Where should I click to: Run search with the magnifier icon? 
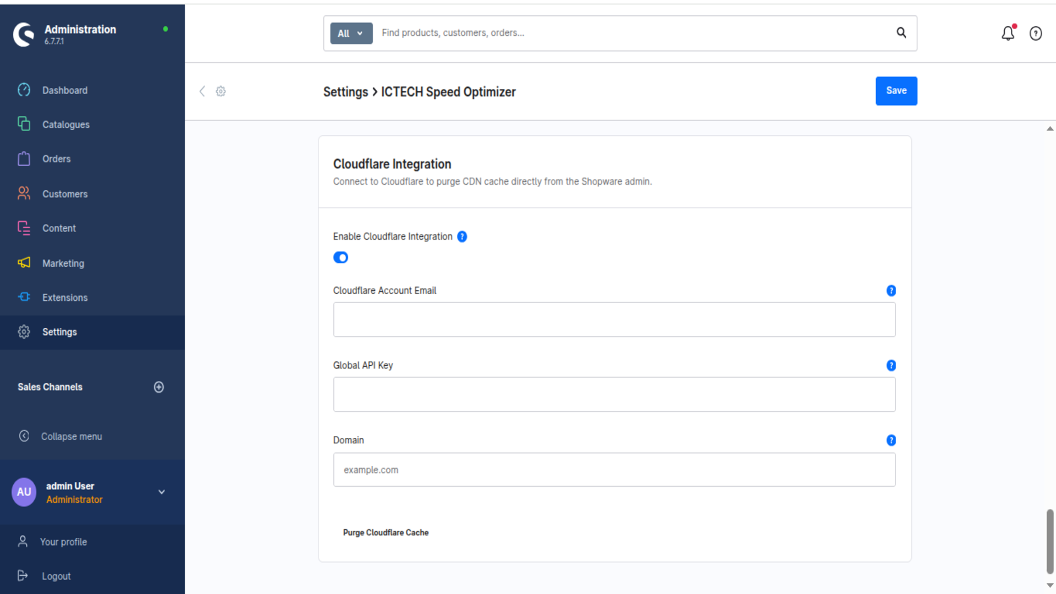[x=901, y=32]
